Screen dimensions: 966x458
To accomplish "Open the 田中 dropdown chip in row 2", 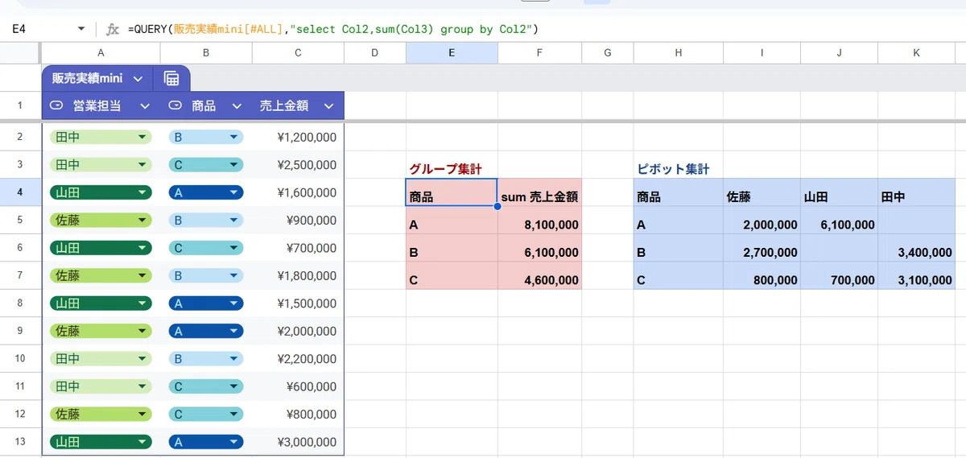I will coord(101,138).
